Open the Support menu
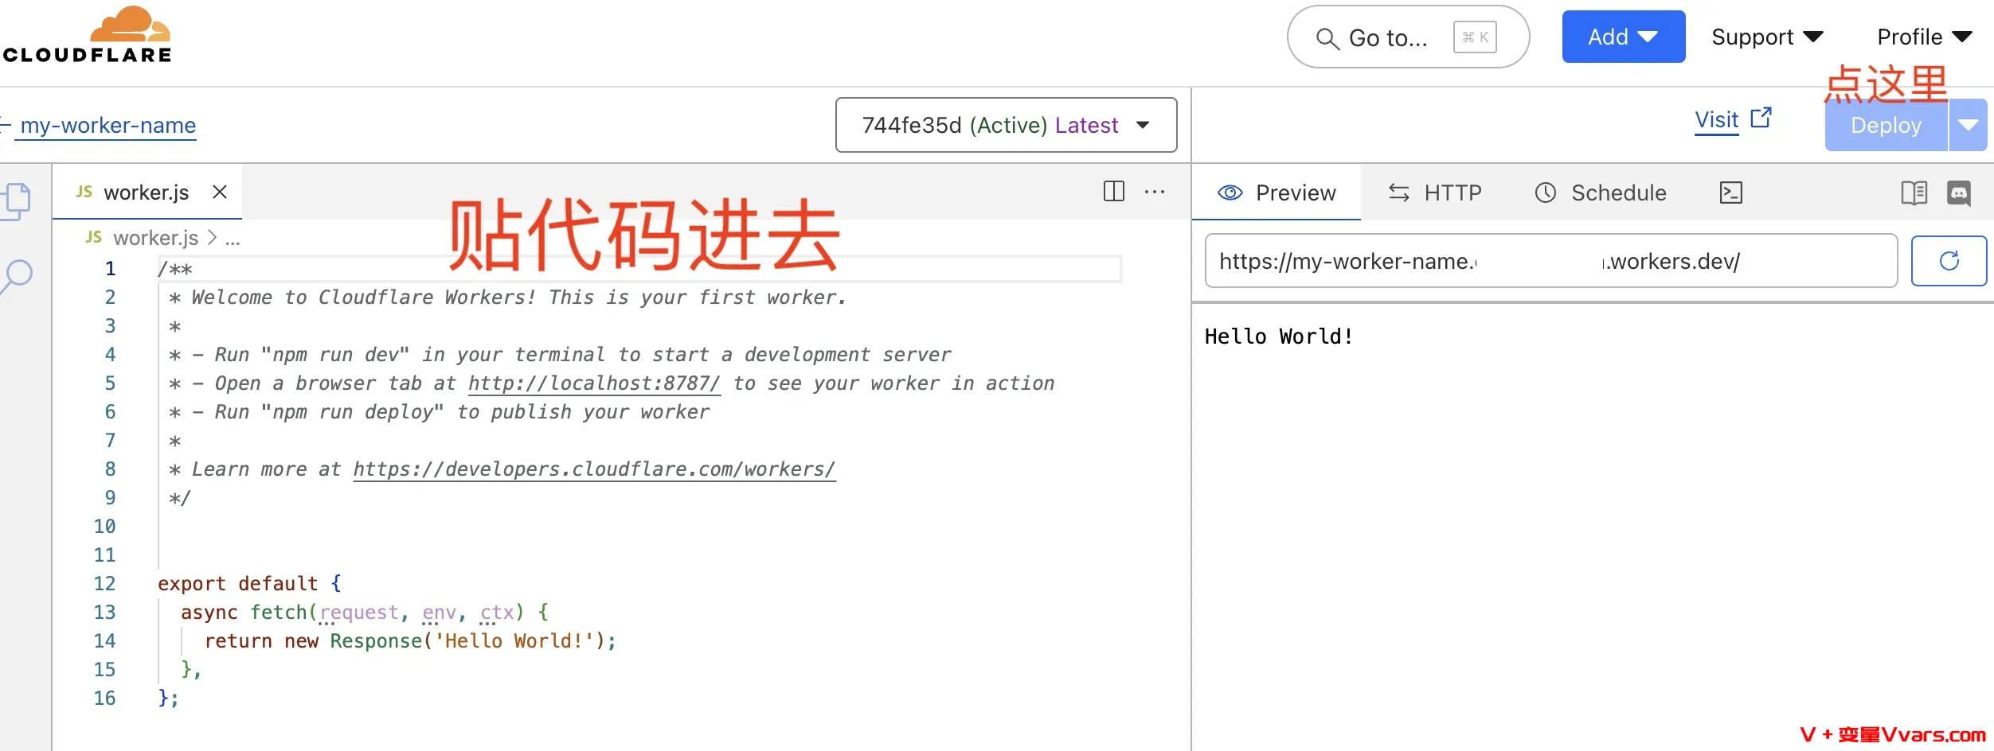The width and height of the screenshot is (1994, 751). pos(1766,37)
